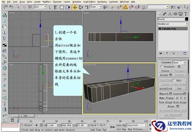Toggle Absolute/Offset transform type-in mode
This screenshot has height=132, width=193.
pos(41,125)
